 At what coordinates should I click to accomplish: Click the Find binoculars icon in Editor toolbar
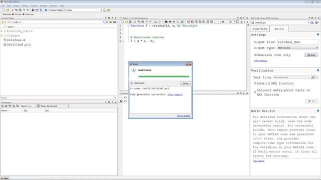(166, 21)
